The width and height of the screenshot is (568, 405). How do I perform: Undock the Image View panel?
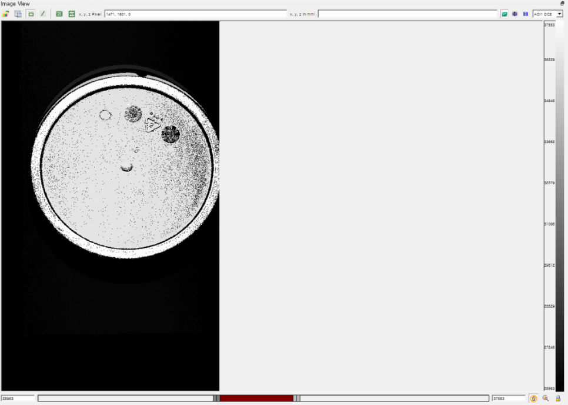point(562,4)
